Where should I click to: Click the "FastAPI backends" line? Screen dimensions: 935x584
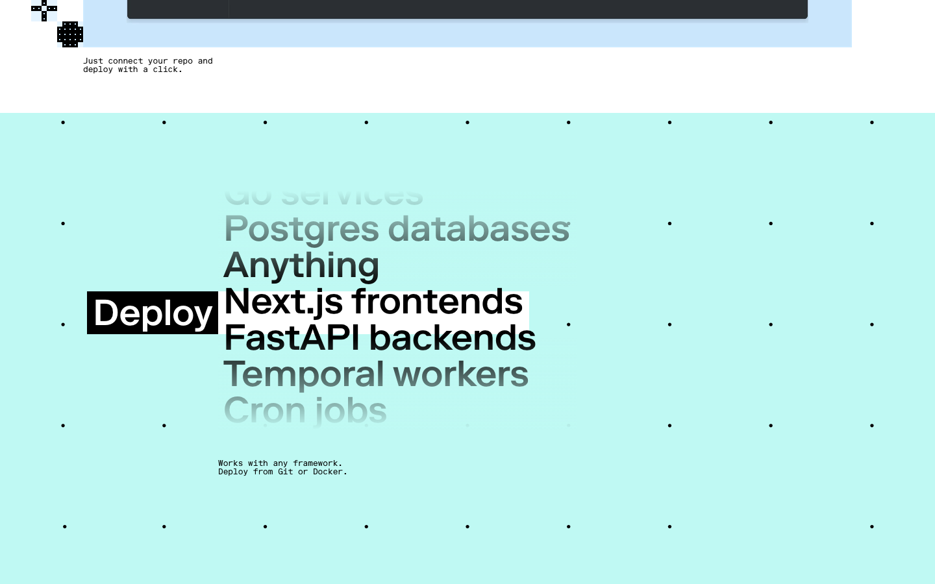tap(380, 338)
